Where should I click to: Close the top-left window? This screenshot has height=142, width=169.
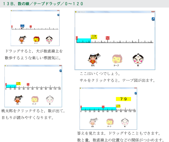click(58, 11)
